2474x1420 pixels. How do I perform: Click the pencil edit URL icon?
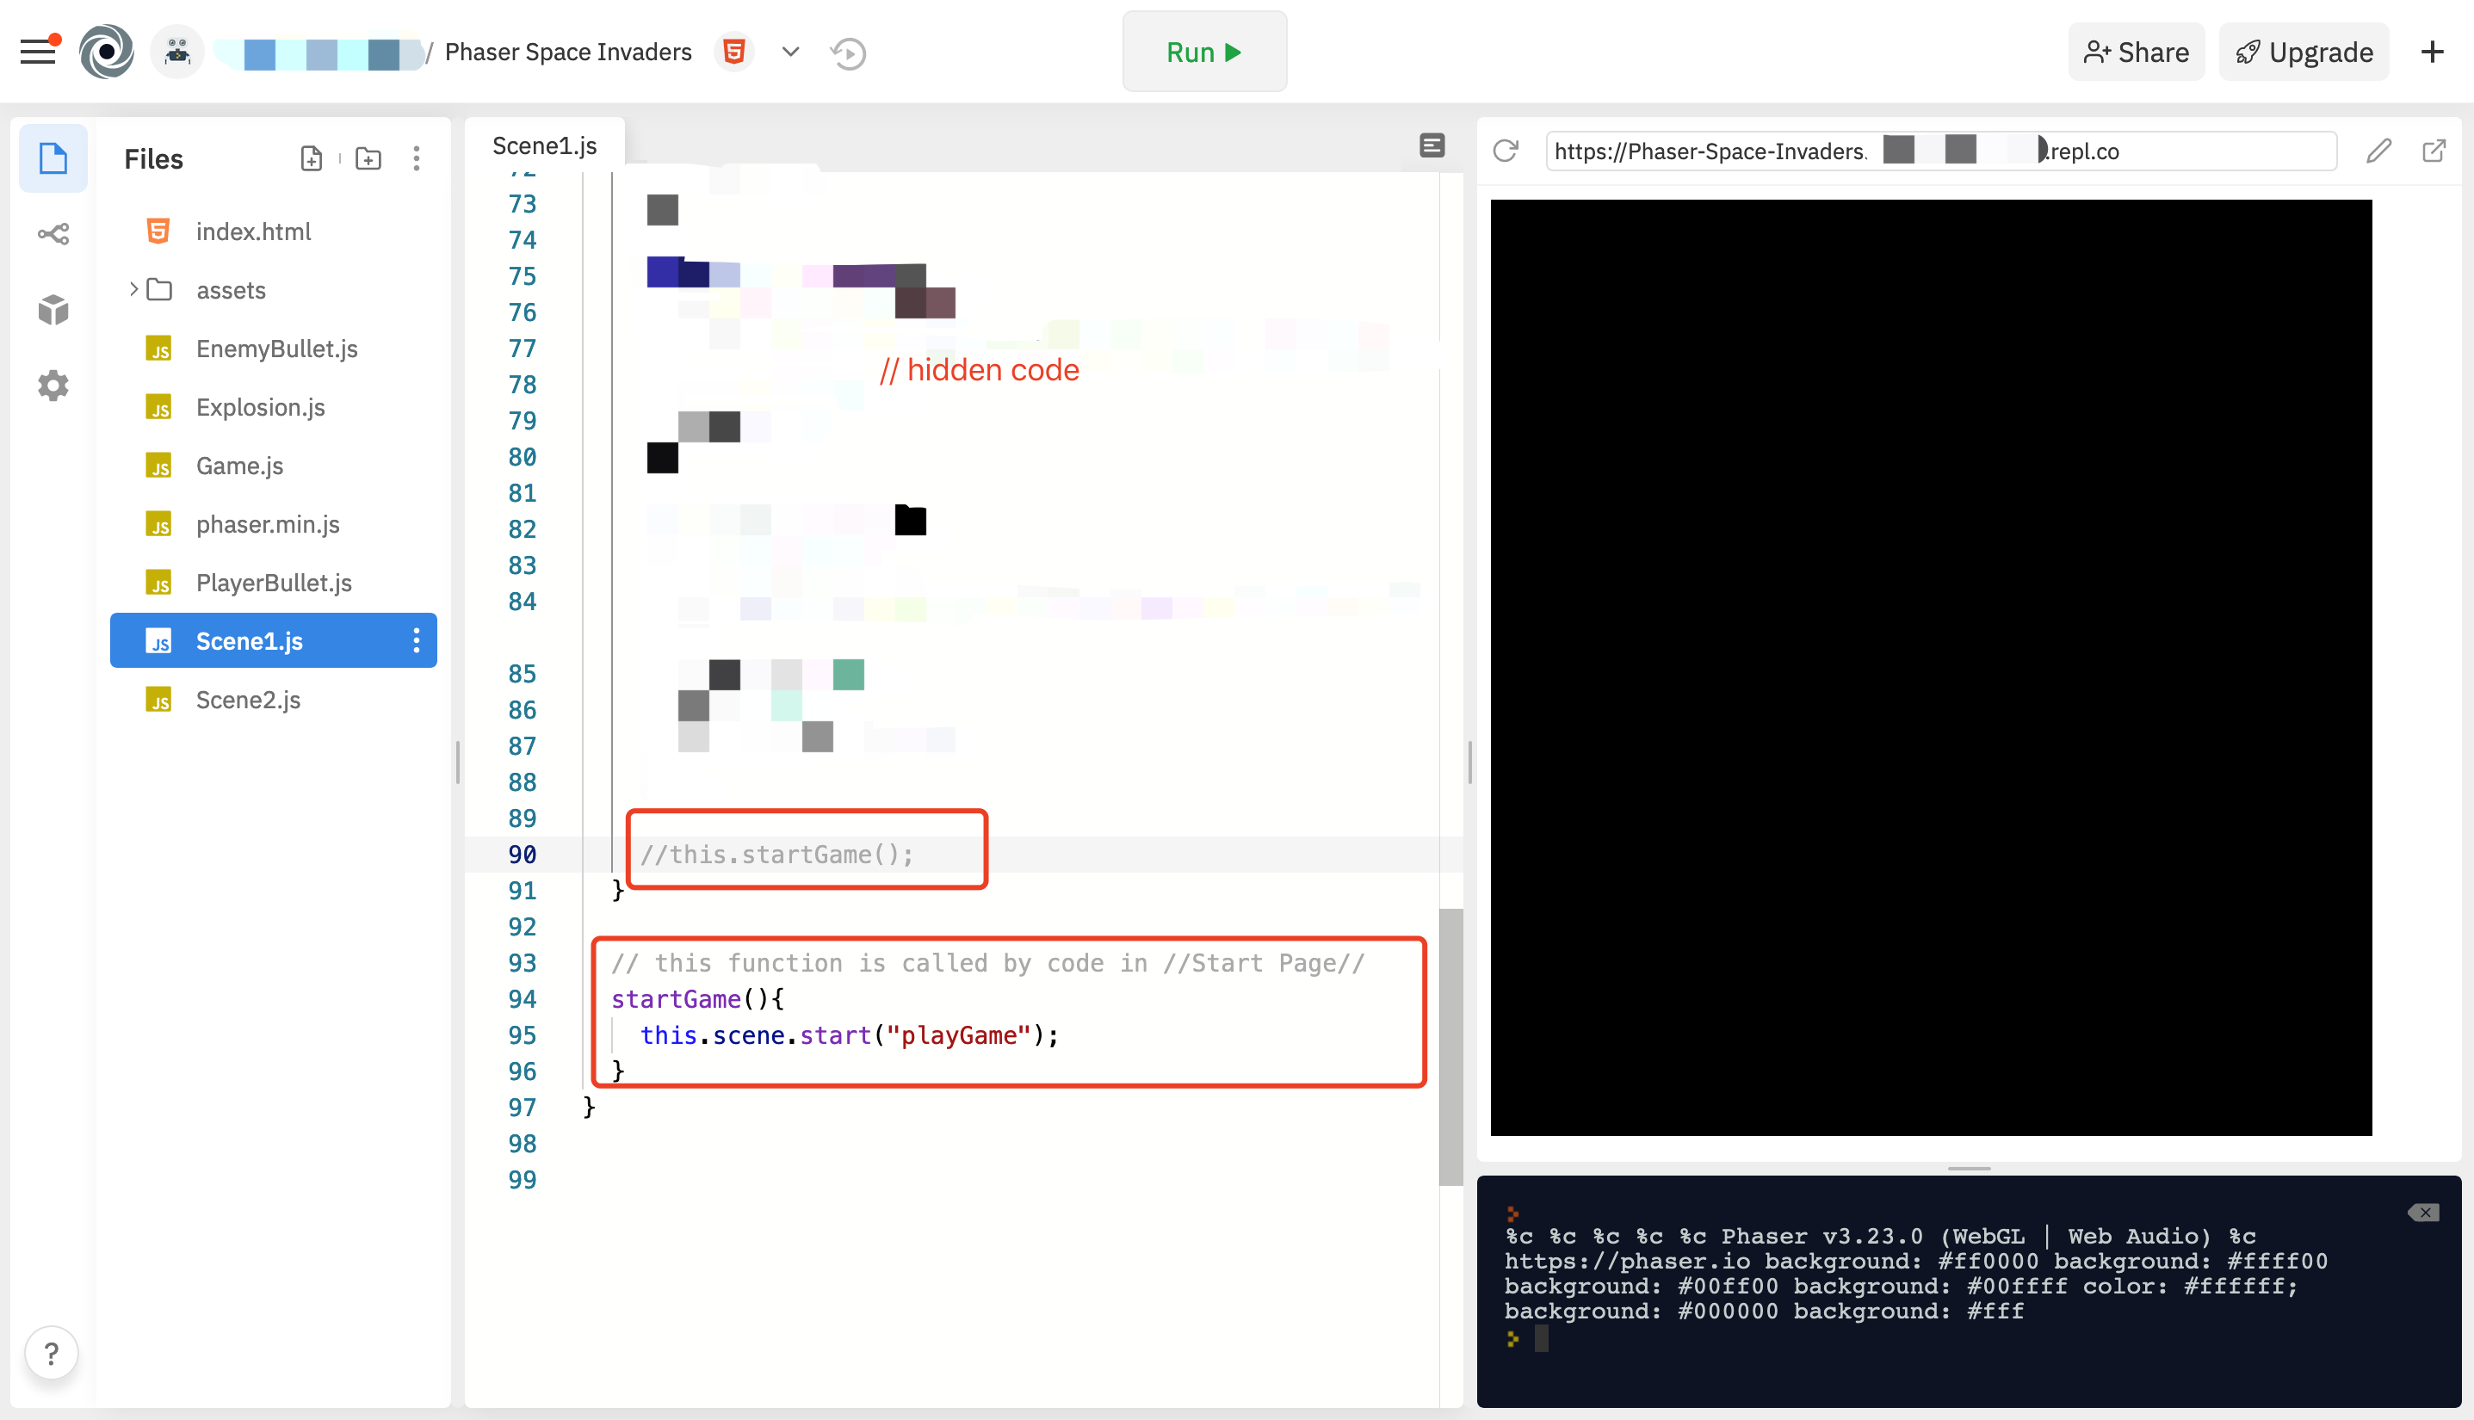[x=2378, y=151]
